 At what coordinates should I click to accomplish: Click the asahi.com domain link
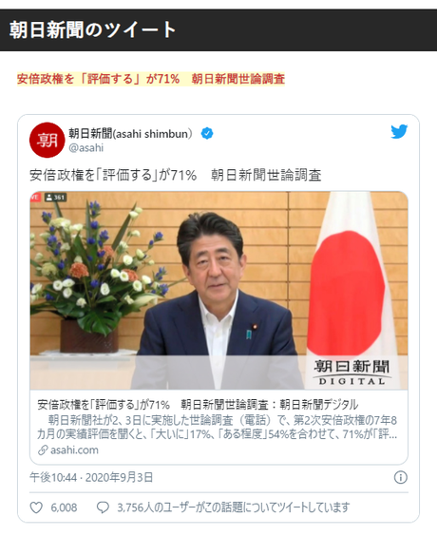click(74, 450)
